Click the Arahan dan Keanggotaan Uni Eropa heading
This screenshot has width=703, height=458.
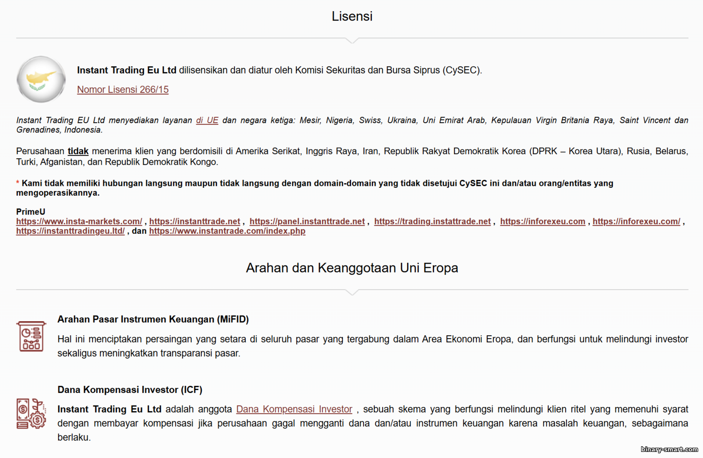(352, 268)
